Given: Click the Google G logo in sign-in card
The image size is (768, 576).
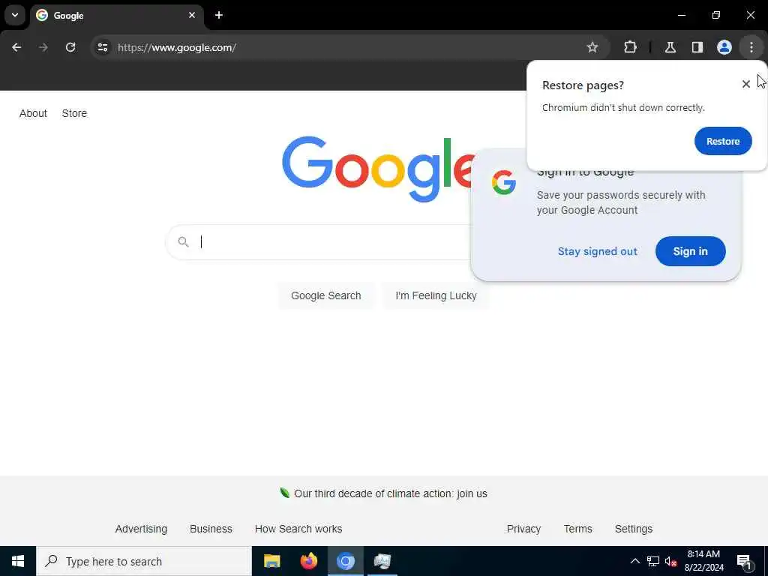Looking at the screenshot, I should [x=504, y=183].
